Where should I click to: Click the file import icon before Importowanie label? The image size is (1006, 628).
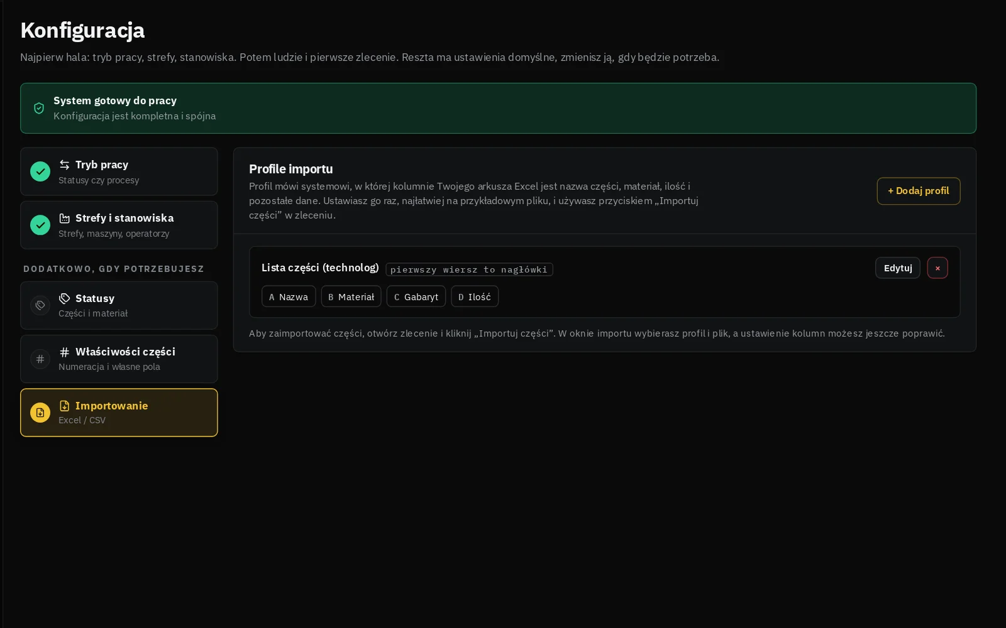coord(64,406)
